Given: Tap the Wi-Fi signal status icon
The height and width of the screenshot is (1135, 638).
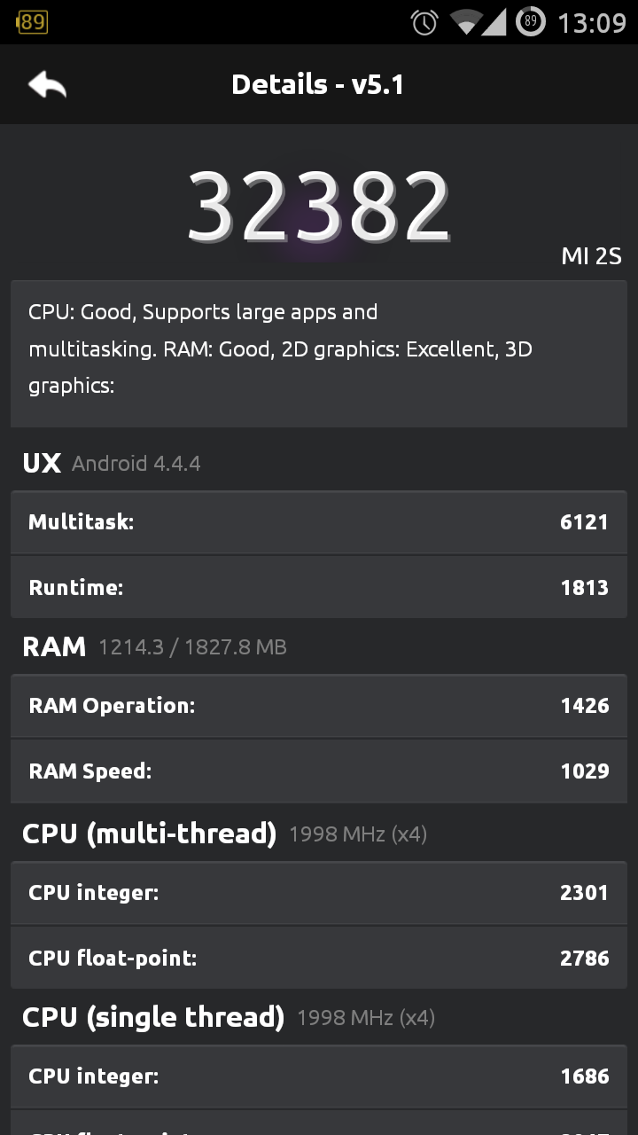Looking at the screenshot, I should point(464,22).
